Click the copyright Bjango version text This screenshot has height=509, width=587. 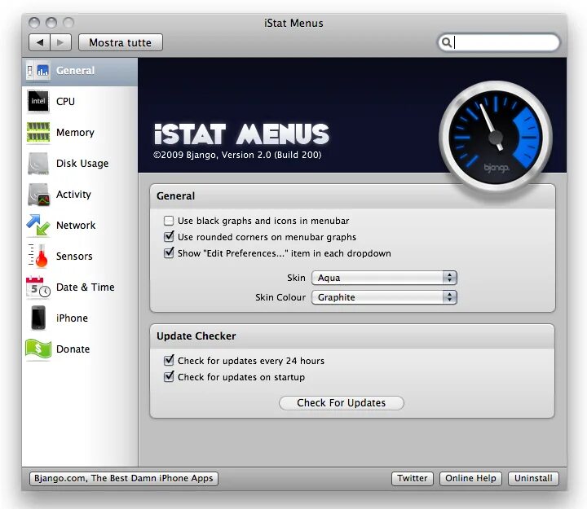[237, 155]
